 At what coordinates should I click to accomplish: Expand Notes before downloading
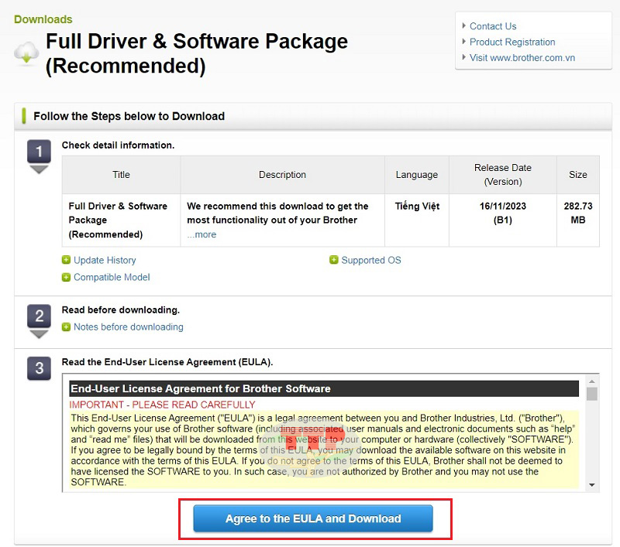coord(129,327)
